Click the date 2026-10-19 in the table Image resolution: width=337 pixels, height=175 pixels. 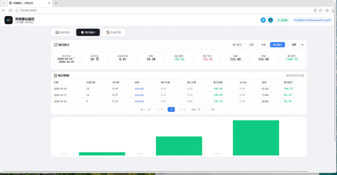click(60, 89)
